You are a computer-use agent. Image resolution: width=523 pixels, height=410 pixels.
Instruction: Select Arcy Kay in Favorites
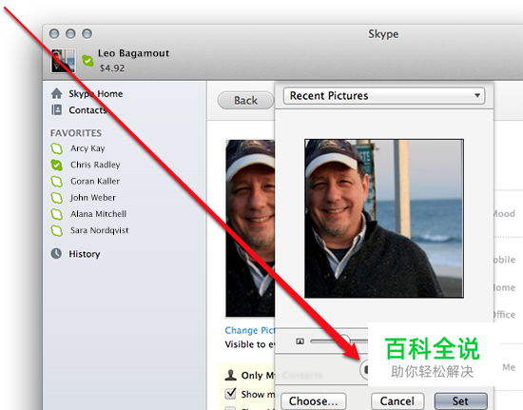point(87,148)
